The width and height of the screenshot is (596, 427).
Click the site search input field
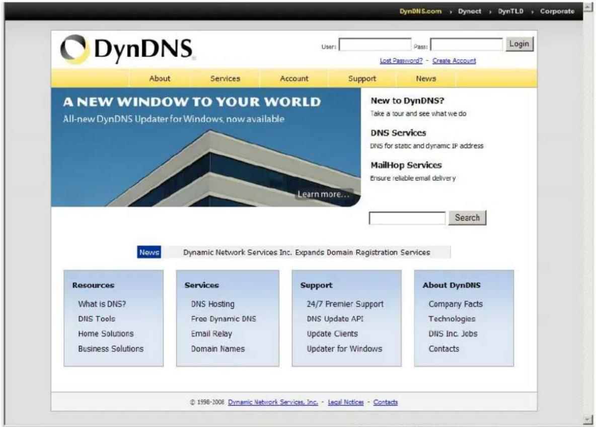tap(407, 218)
